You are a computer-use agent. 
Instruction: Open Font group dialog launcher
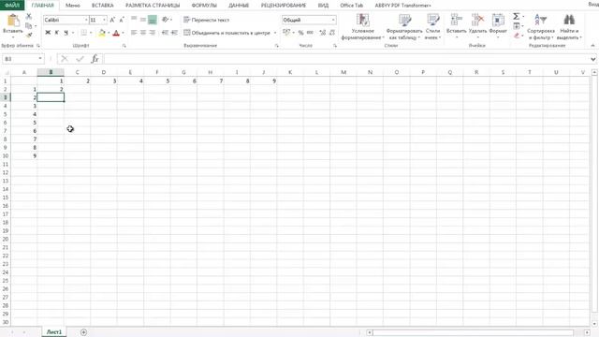pyautogui.click(x=124, y=46)
